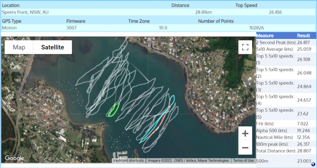
Task: Click the 1 Hr (kts) measure row
Action: (x=286, y=124)
